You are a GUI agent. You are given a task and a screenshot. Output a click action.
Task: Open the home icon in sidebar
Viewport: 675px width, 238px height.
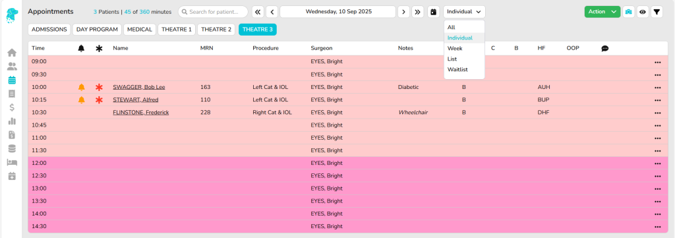pyautogui.click(x=12, y=53)
